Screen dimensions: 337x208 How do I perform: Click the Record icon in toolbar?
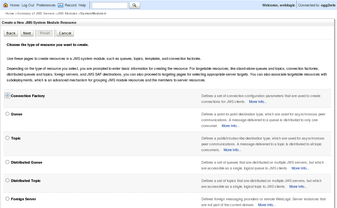click(x=61, y=5)
